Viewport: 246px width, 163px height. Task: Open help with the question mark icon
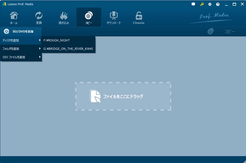point(218,4)
